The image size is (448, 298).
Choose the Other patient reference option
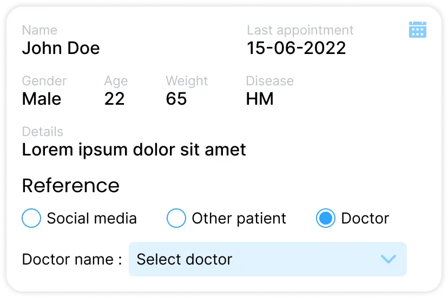pos(176,219)
